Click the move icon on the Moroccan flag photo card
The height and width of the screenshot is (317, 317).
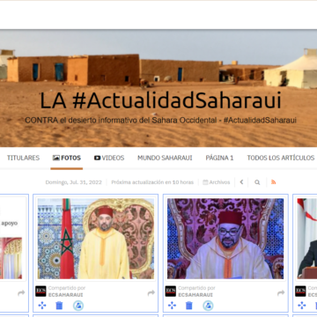point(42,306)
